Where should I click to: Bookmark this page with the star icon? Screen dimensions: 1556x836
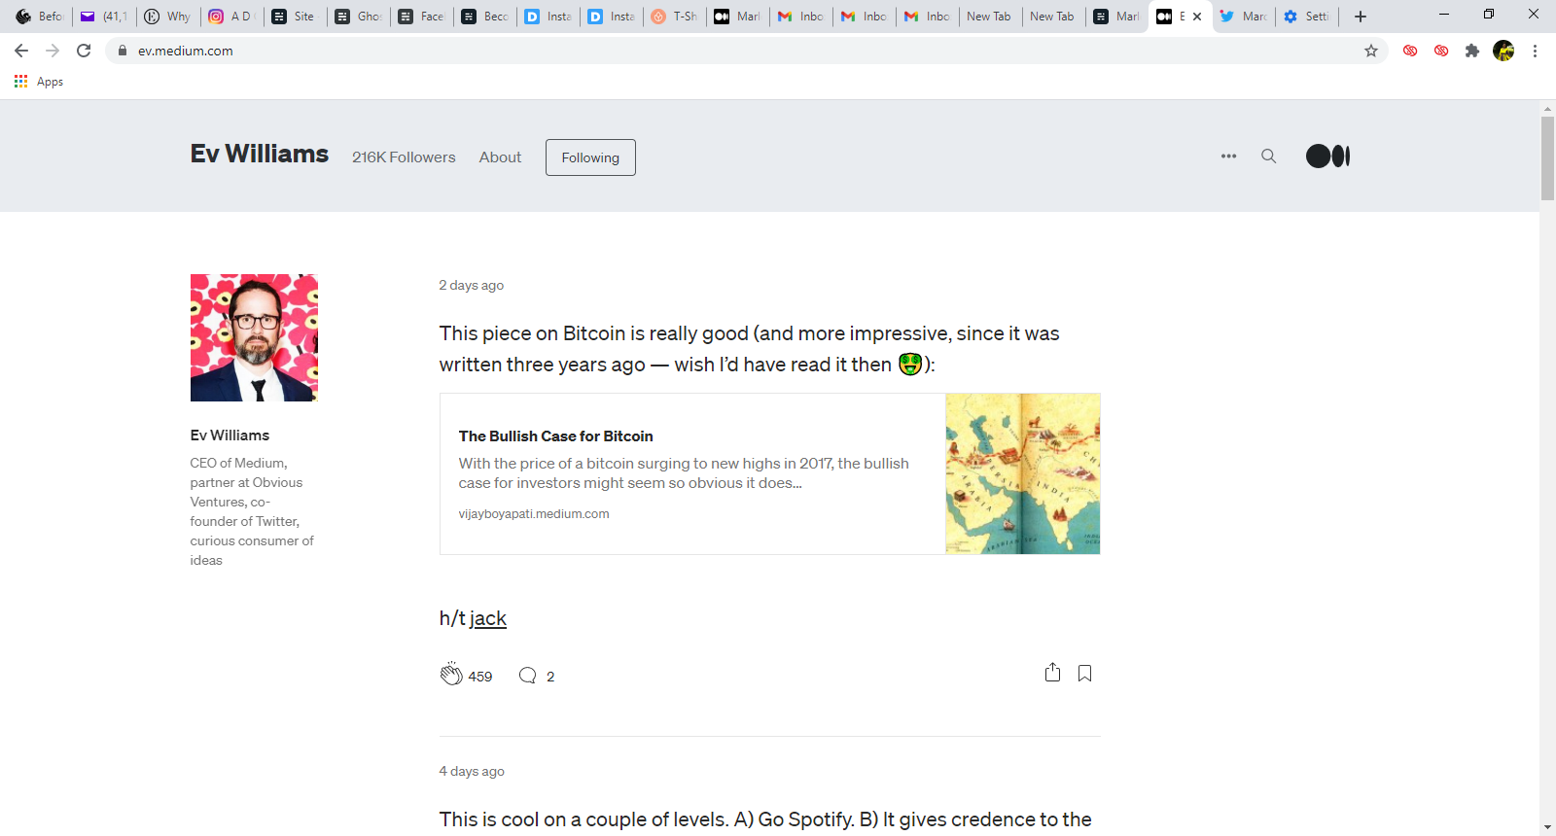pos(1371,51)
